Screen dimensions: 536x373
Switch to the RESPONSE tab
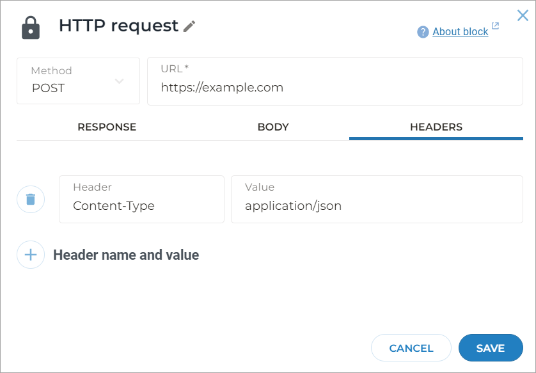pyautogui.click(x=107, y=127)
